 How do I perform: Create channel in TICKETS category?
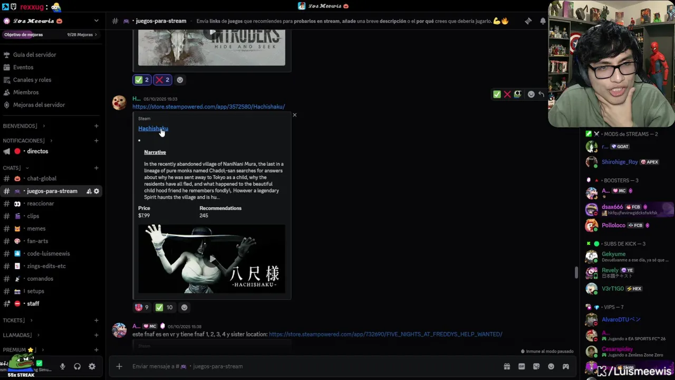point(97,320)
